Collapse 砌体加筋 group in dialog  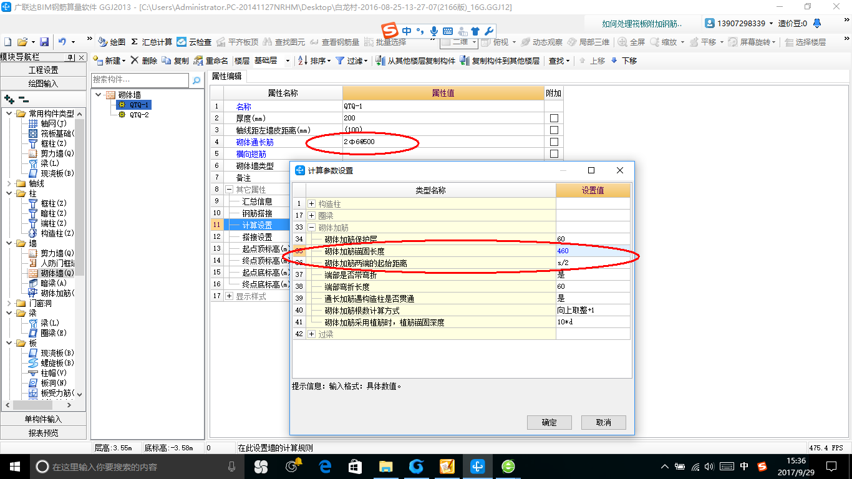click(312, 228)
